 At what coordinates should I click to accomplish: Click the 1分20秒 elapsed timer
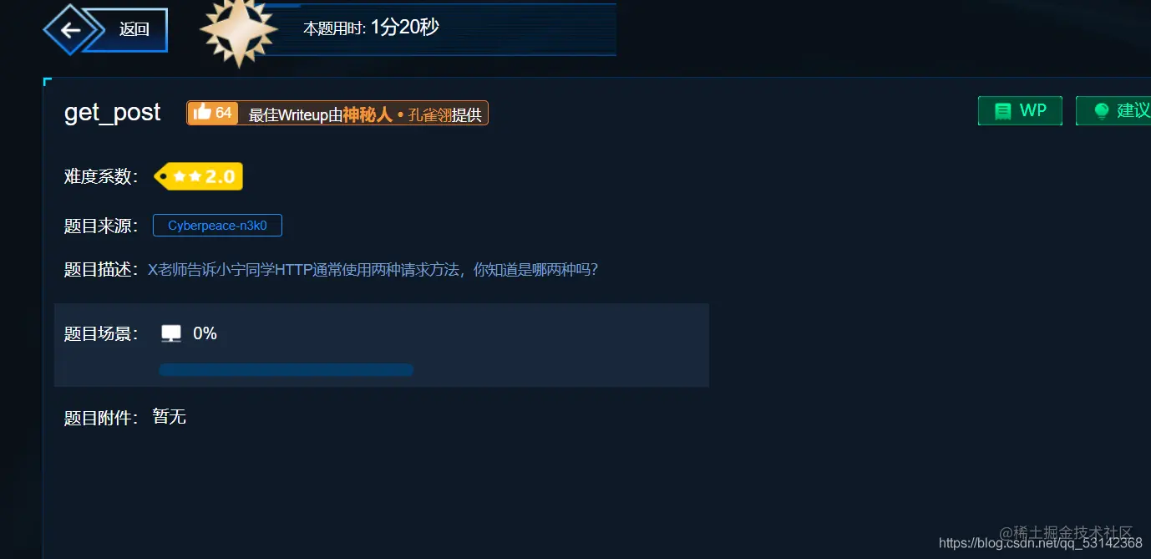(405, 27)
